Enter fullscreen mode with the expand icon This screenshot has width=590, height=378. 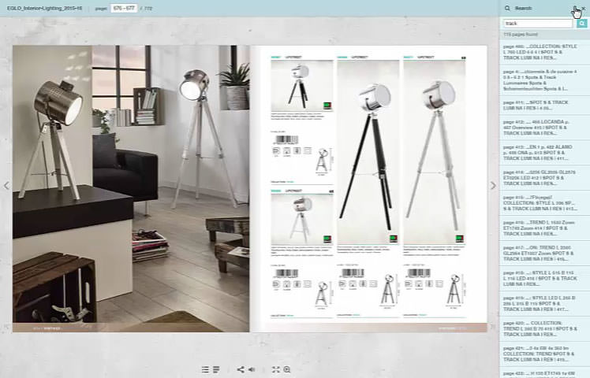[x=276, y=369]
